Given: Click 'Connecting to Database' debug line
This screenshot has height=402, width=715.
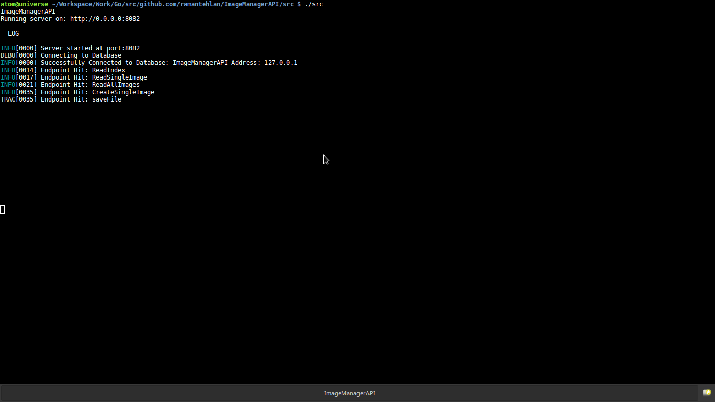Looking at the screenshot, I should pyautogui.click(x=61, y=55).
